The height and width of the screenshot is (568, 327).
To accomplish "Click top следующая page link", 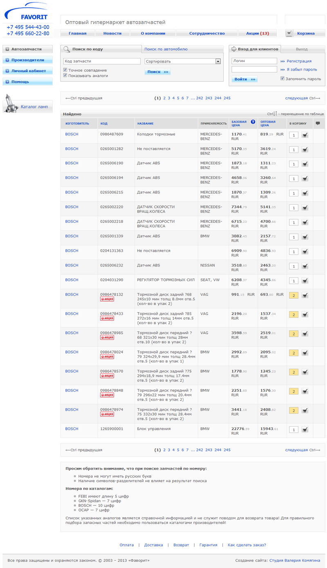I will pyautogui.click(x=296, y=98).
